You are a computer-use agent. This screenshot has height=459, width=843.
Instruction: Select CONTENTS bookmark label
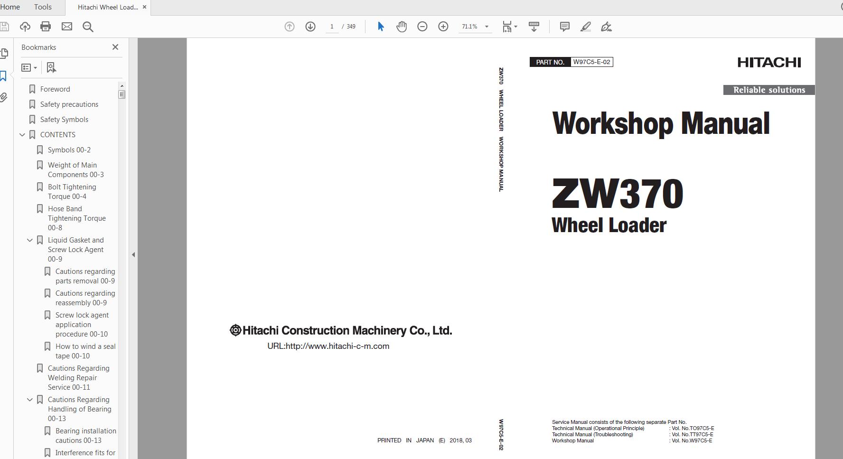click(x=58, y=135)
